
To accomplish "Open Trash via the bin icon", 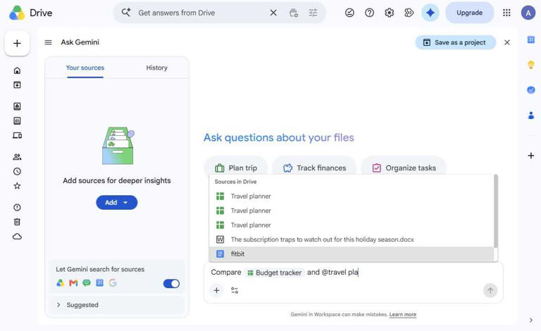I will (17, 222).
